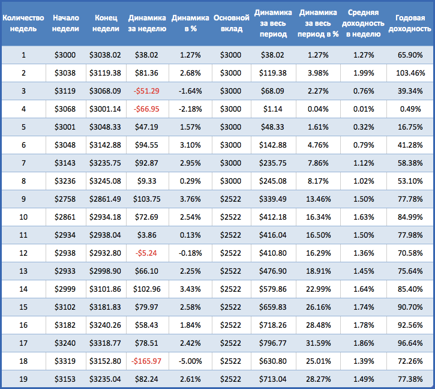The width and height of the screenshot is (435, 389).
Task: Click the -5.00% cell in week 18
Action: tap(190, 361)
